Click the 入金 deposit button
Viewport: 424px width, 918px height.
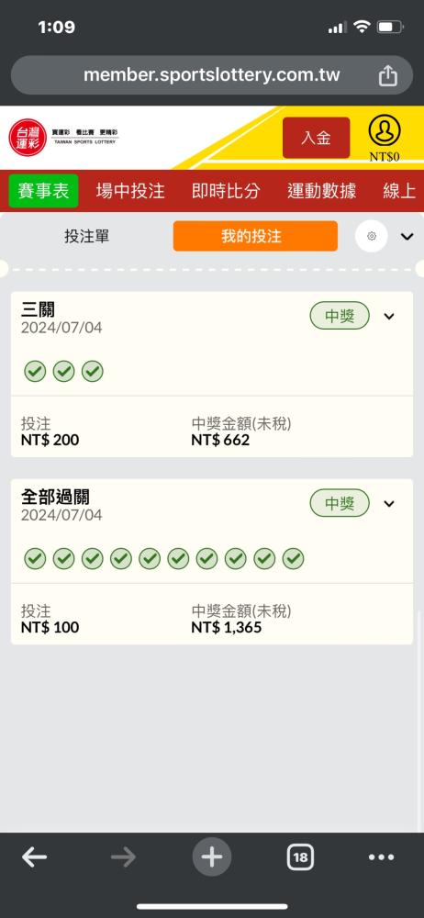(x=317, y=138)
